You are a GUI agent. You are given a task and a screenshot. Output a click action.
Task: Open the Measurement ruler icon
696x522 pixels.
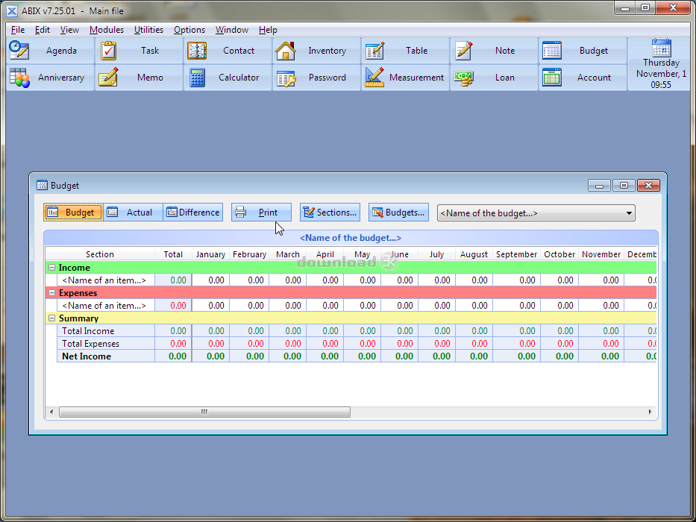click(x=374, y=78)
